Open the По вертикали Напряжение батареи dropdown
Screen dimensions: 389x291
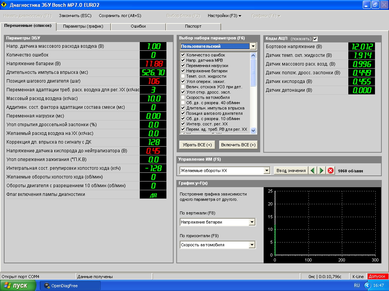pos(252,222)
